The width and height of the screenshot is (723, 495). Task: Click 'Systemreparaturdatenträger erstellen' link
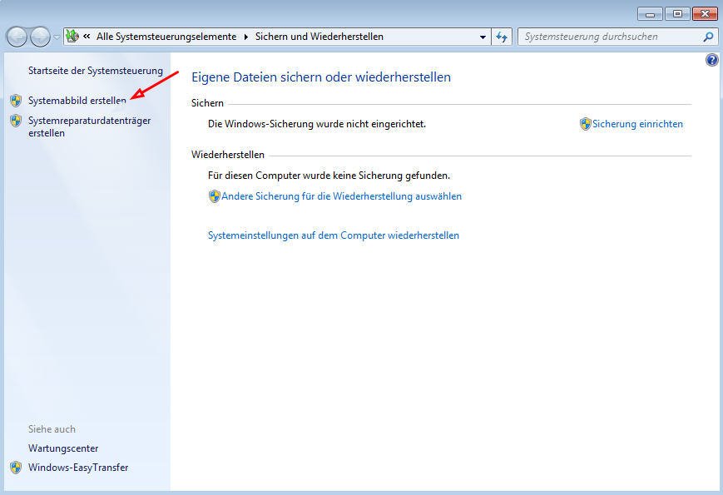click(90, 126)
